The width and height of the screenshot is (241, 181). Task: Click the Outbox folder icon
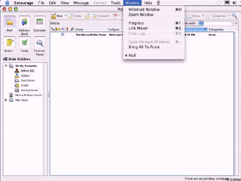[17, 76]
